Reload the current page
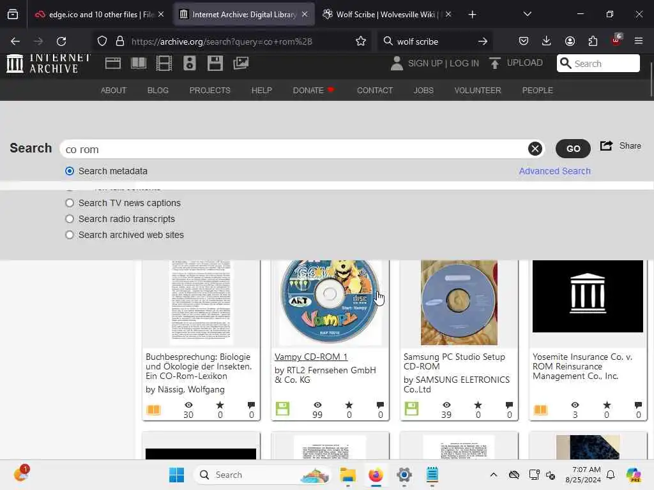This screenshot has height=490, width=654. (x=61, y=41)
